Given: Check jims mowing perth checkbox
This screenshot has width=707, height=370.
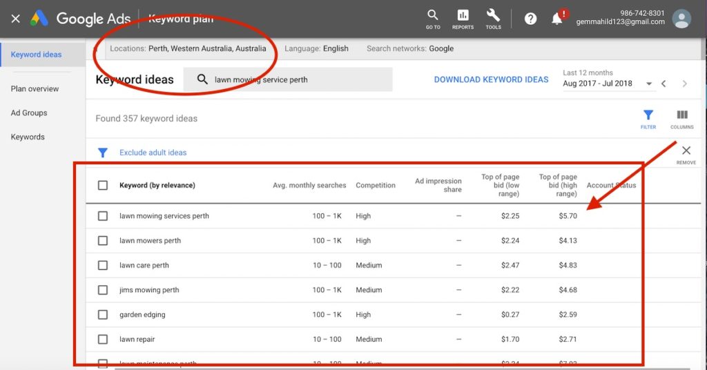Looking at the screenshot, I should coord(103,290).
